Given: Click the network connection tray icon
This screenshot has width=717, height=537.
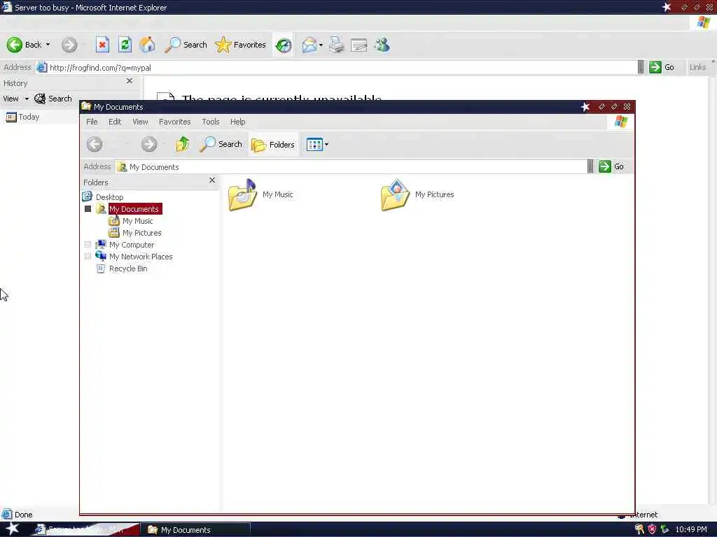Looking at the screenshot, I should (664, 530).
